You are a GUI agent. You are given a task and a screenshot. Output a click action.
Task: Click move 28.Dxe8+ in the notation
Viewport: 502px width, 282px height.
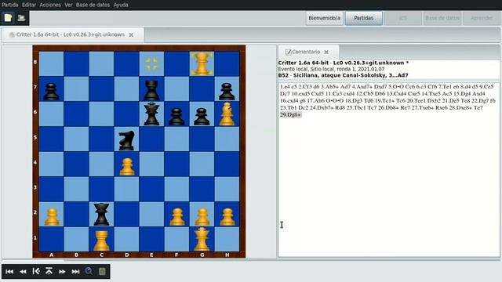click(460, 108)
